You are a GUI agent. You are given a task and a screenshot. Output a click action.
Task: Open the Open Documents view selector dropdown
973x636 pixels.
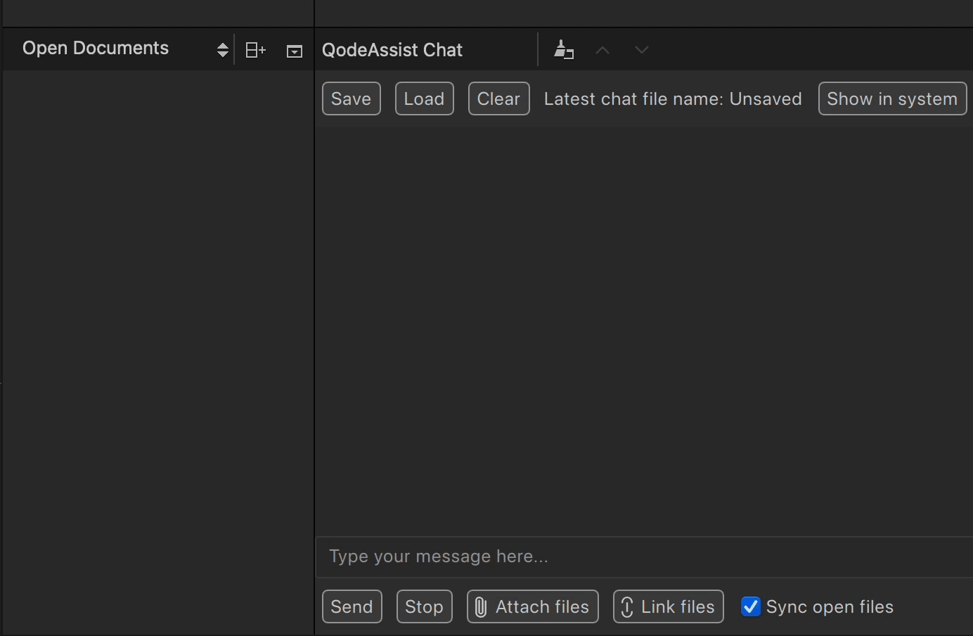tap(125, 49)
